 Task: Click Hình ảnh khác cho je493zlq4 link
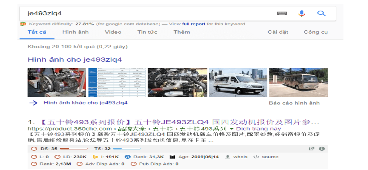[x=85, y=103]
